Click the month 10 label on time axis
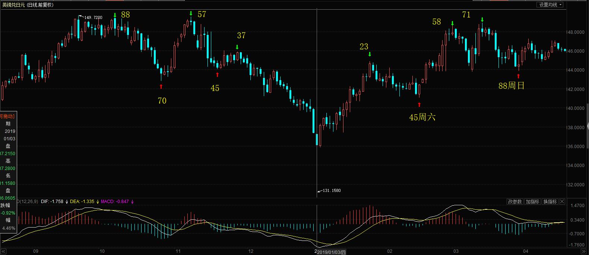The image size is (589, 255). click(102, 251)
